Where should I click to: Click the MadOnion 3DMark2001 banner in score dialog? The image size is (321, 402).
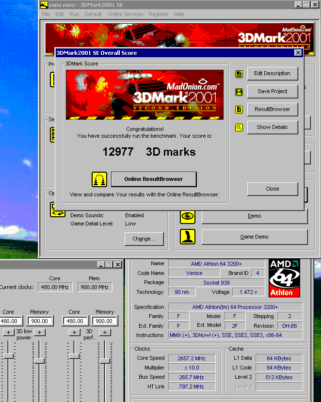pyautogui.click(x=144, y=95)
